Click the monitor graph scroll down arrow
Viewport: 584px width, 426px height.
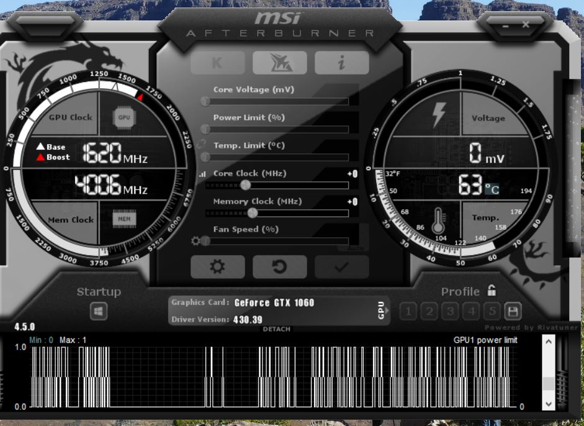(x=548, y=404)
